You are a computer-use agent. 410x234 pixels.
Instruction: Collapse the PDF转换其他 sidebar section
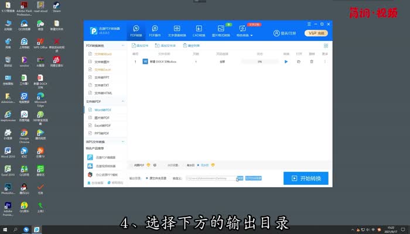click(x=123, y=45)
